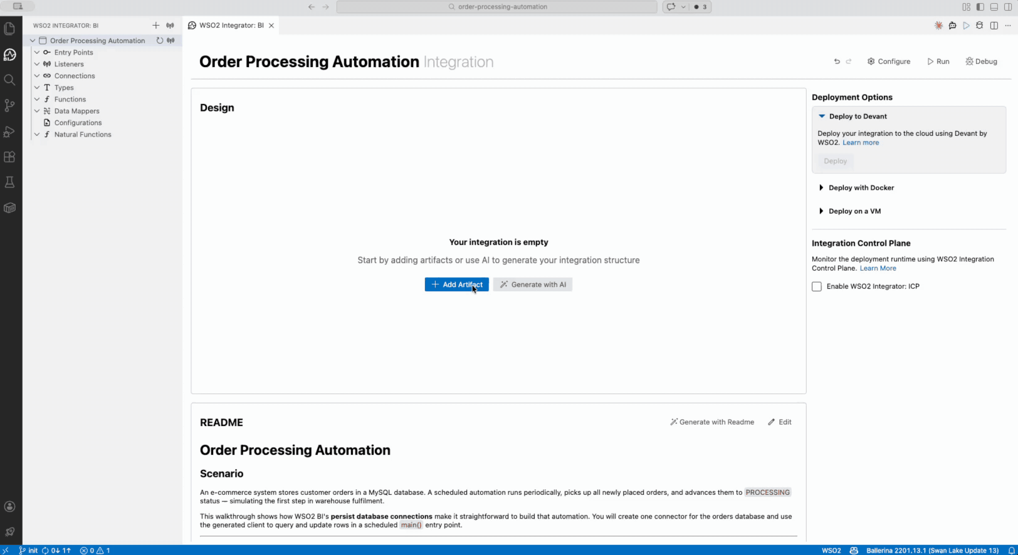Open the editor more actions ellipsis
The height and width of the screenshot is (555, 1018).
click(1008, 26)
